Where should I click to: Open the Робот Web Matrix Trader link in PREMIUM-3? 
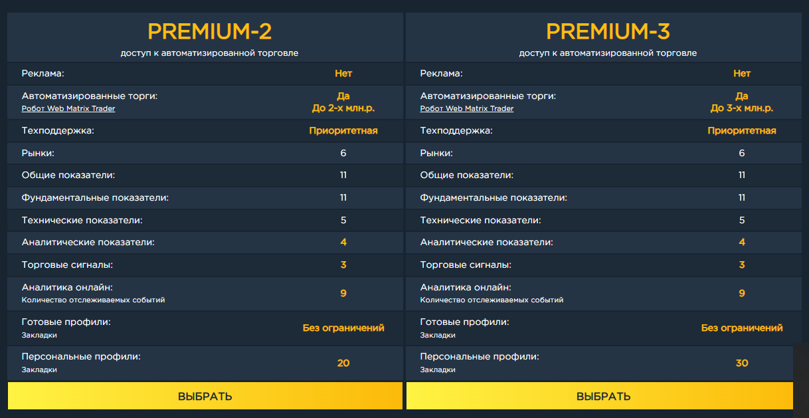pyautogui.click(x=467, y=108)
